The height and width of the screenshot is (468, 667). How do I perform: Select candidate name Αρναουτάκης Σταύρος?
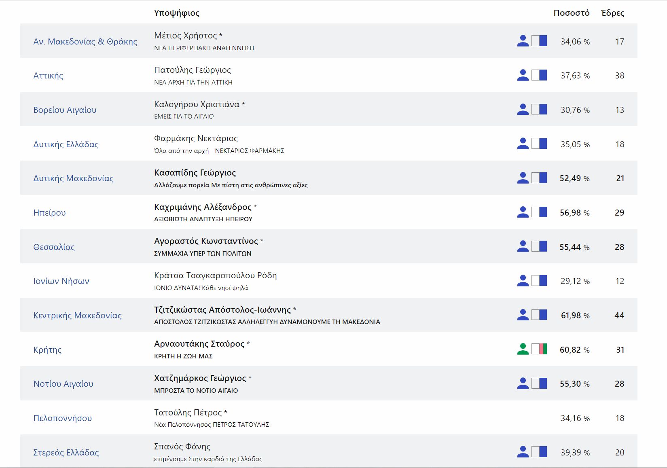pyautogui.click(x=199, y=344)
